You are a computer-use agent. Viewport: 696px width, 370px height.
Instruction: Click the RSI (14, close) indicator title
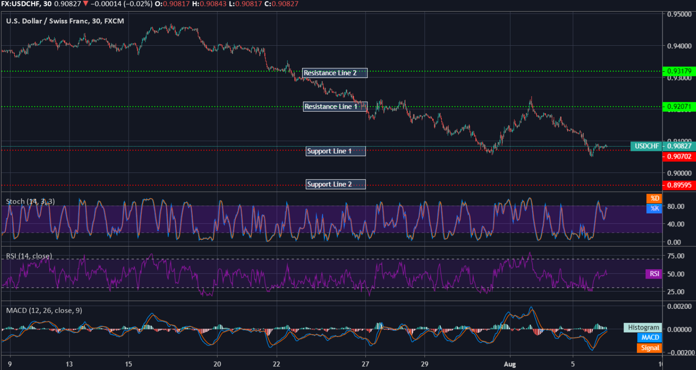point(29,256)
